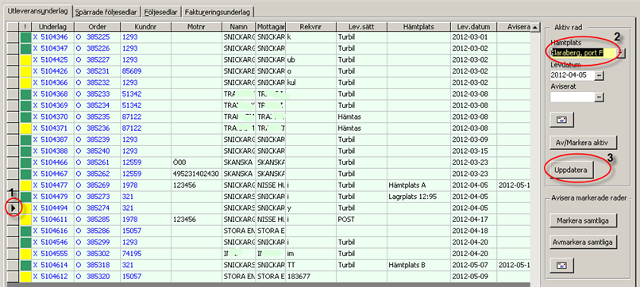Expand the Hämtplats dropdown list
The height and width of the screenshot is (287, 640).
[620, 53]
